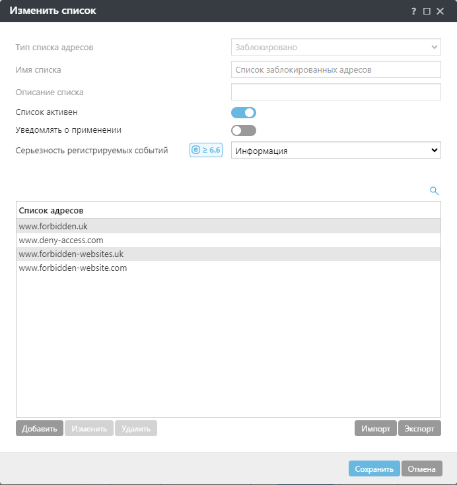Click the Имя списка input field
The image size is (457, 485).
335,69
